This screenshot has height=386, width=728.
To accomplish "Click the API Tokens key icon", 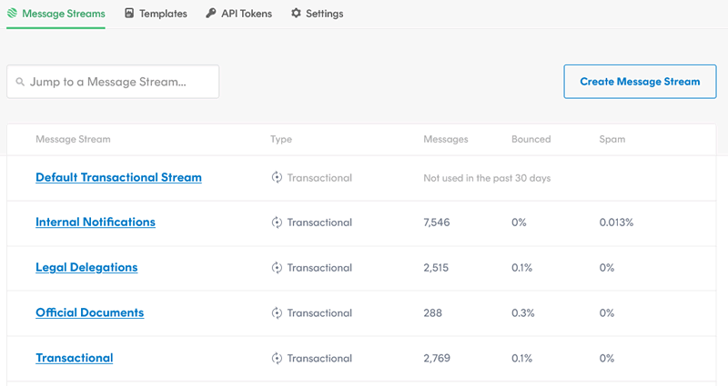I will pyautogui.click(x=211, y=14).
